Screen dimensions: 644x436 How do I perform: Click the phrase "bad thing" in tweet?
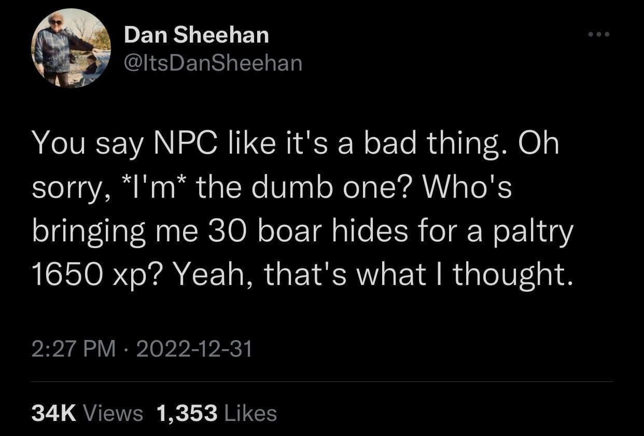click(433, 144)
